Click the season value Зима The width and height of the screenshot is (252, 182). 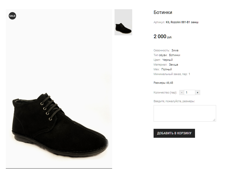tap(175, 50)
